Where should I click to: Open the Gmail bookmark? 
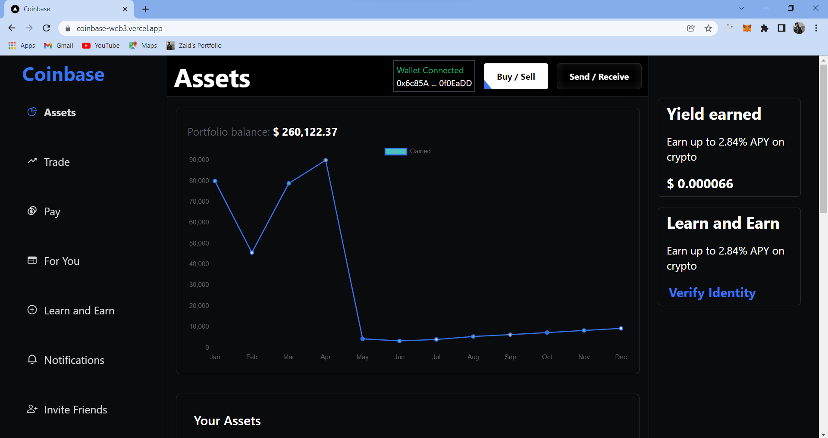click(x=59, y=45)
